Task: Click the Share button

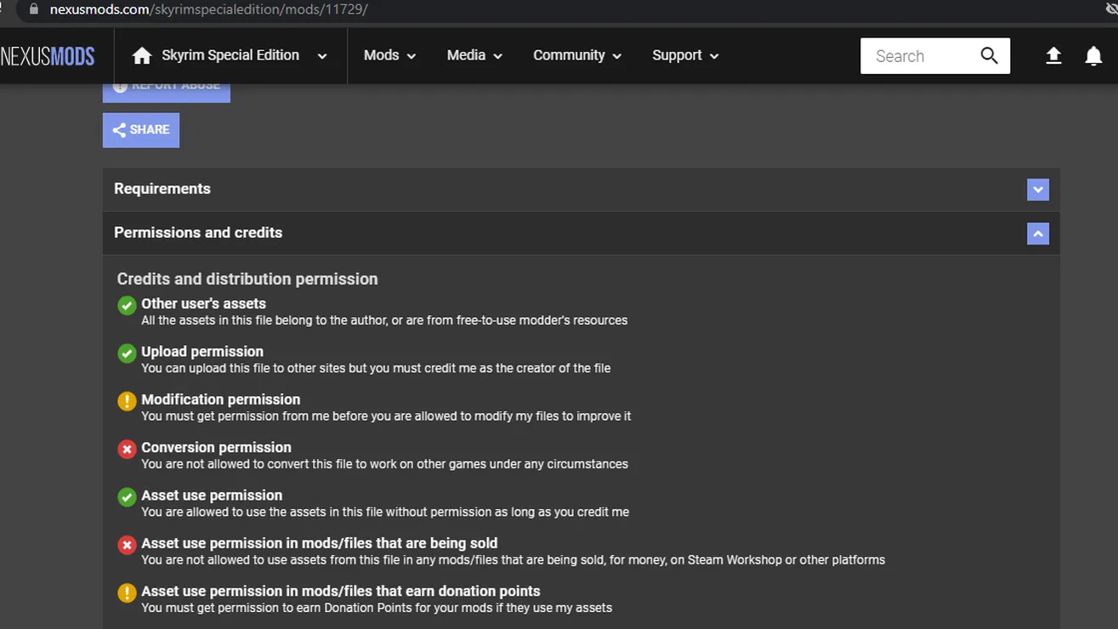Action: click(141, 130)
